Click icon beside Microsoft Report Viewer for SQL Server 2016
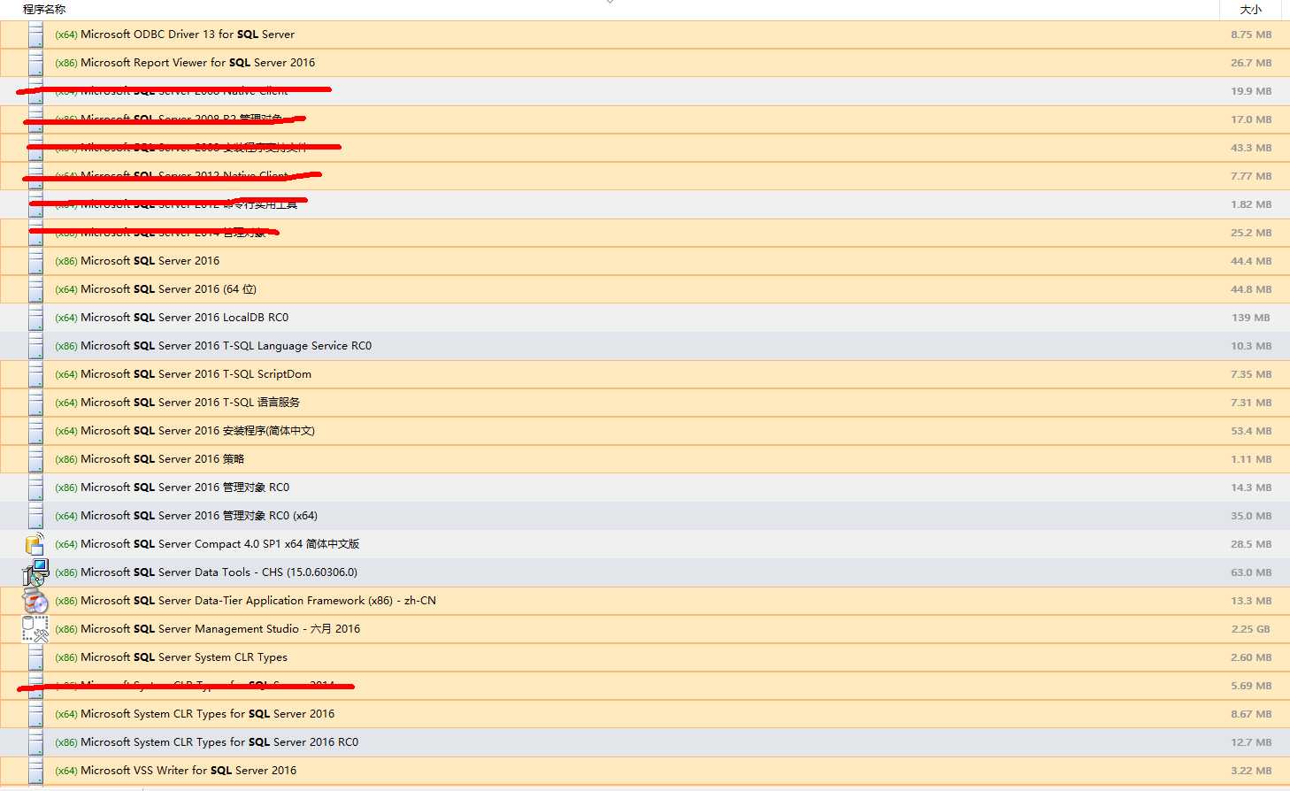 pyautogui.click(x=35, y=63)
